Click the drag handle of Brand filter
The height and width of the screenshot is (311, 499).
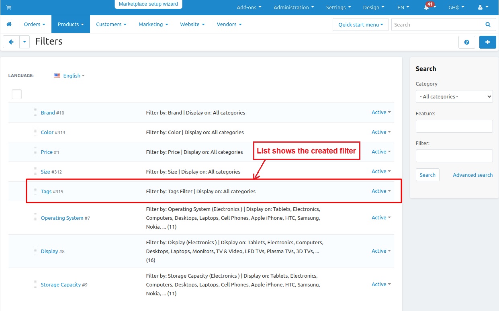35,113
